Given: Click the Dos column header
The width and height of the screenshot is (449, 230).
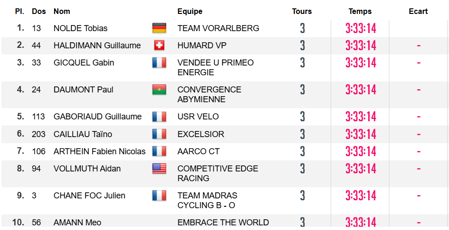Looking at the screenshot, I should [x=39, y=12].
